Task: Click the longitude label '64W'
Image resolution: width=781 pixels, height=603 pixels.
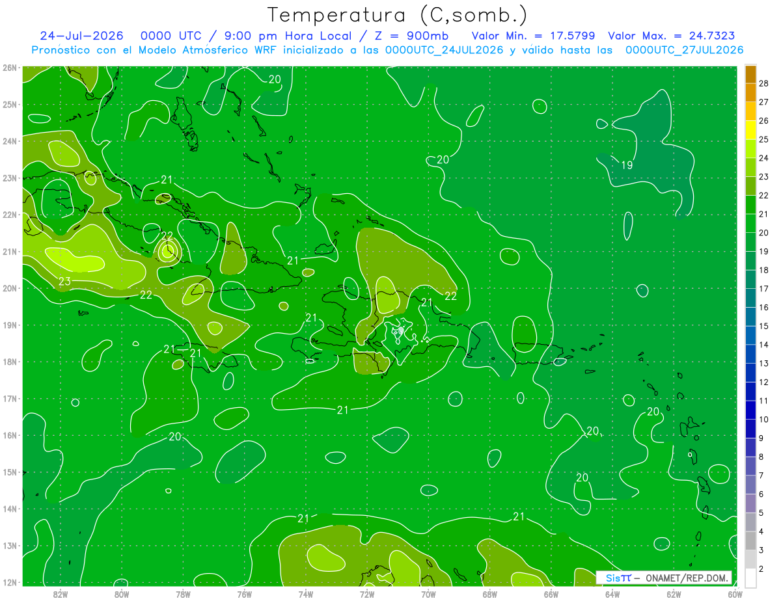Action: (x=612, y=594)
